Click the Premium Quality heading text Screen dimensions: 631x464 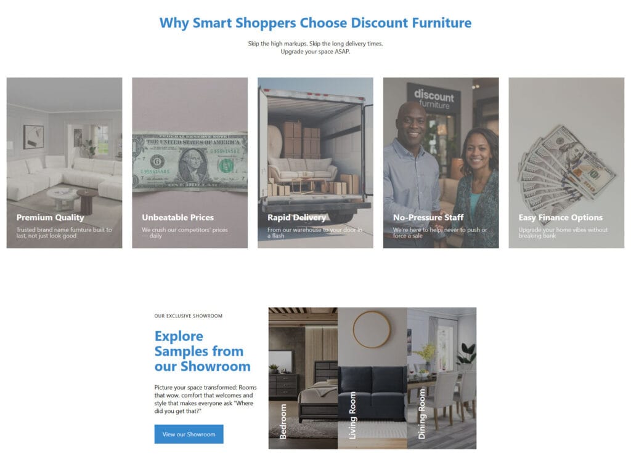[x=51, y=217]
